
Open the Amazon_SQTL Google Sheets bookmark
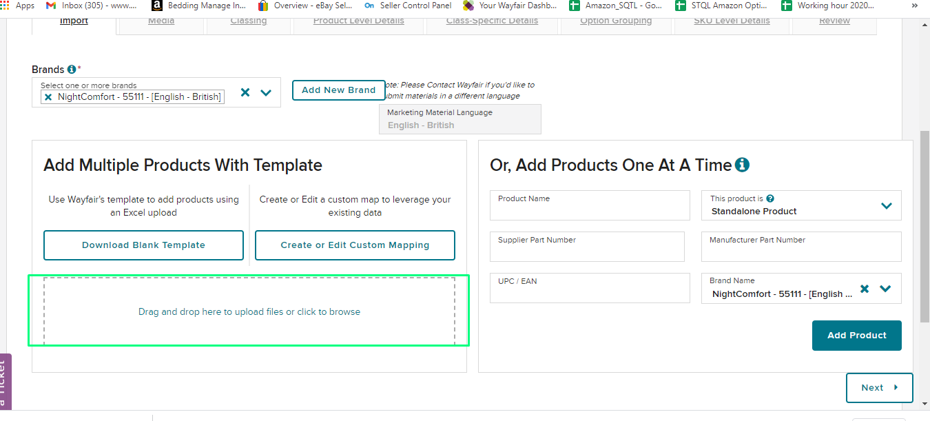click(616, 6)
